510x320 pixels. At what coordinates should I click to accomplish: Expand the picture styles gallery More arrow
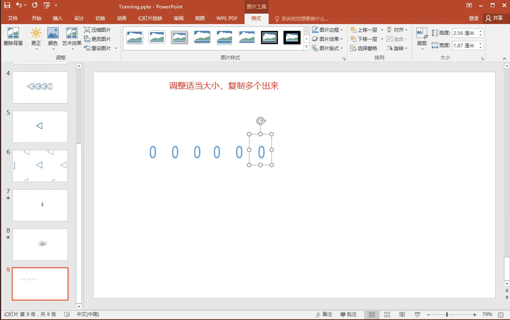(x=306, y=47)
